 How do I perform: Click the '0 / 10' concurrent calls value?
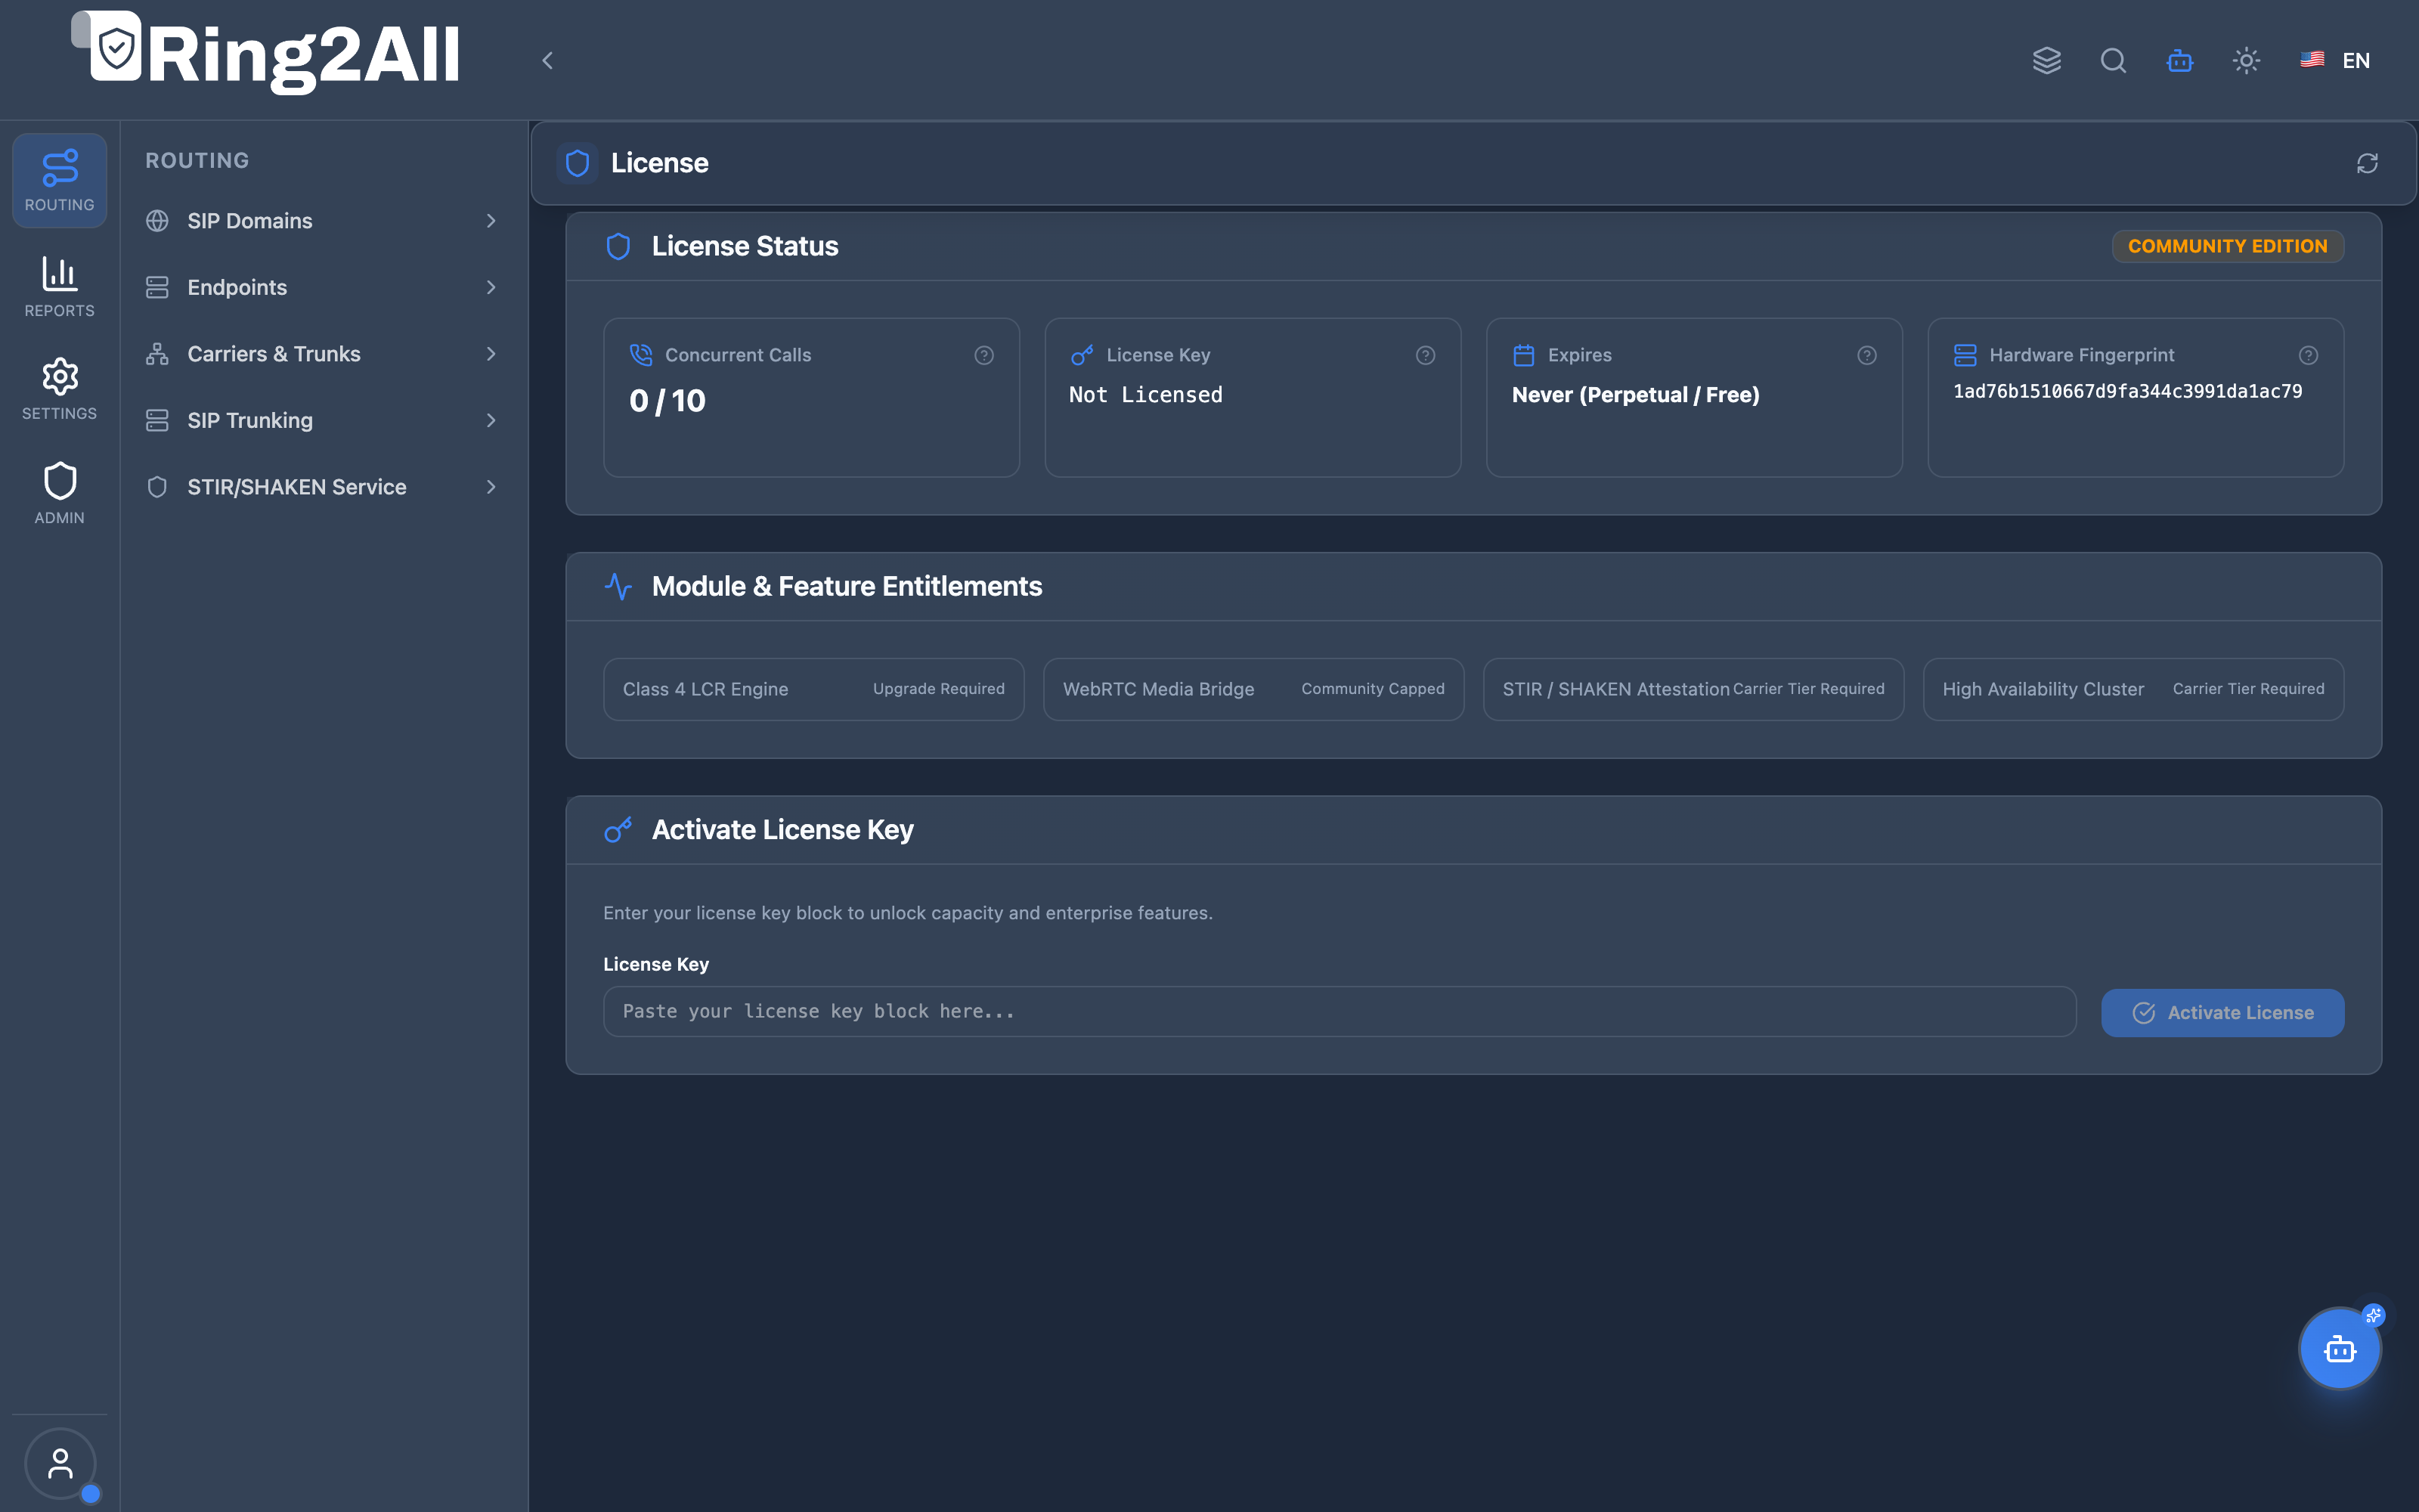(x=667, y=401)
